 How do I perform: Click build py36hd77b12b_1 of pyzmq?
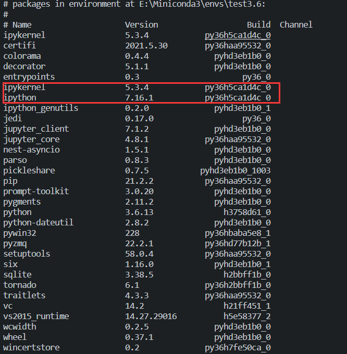pyautogui.click(x=238, y=244)
